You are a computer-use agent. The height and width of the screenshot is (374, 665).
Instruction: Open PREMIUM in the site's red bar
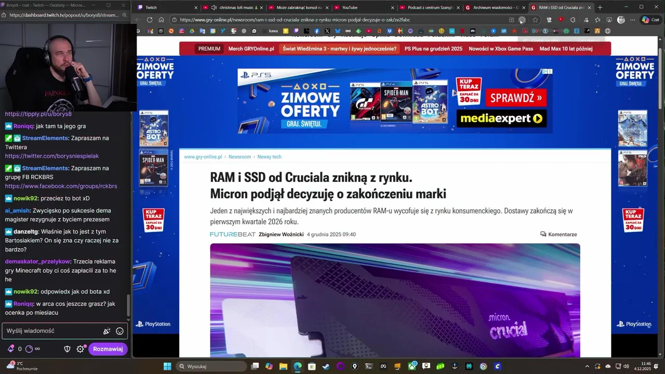pyautogui.click(x=209, y=49)
